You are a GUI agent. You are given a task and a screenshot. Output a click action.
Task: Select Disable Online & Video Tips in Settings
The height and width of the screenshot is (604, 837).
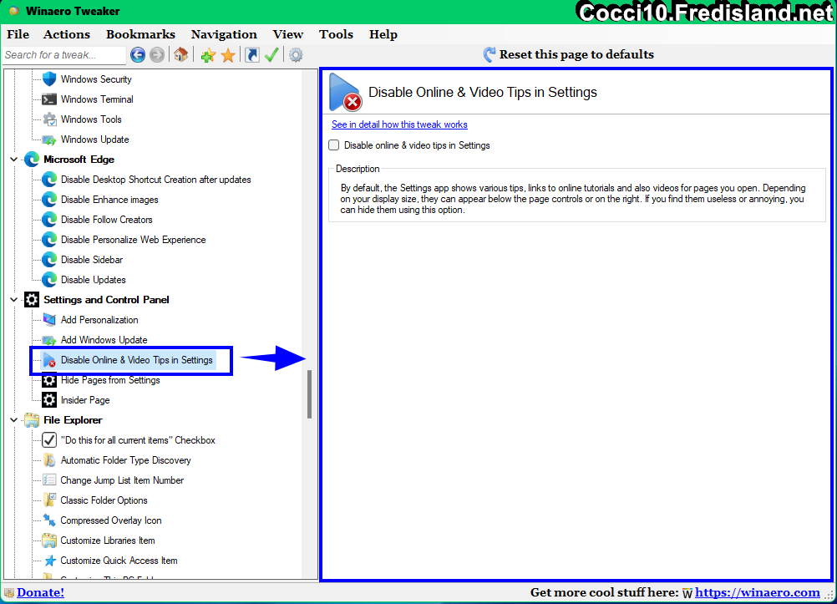pos(137,360)
